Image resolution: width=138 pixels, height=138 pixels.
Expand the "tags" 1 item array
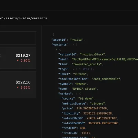click(73, 69)
